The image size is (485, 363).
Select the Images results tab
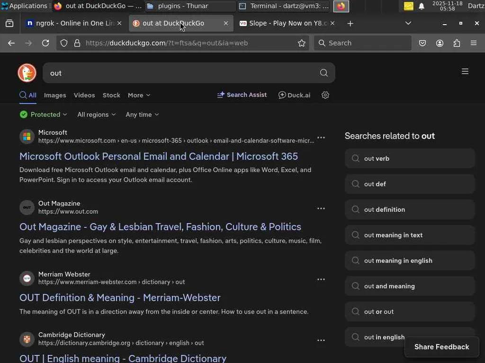pyautogui.click(x=55, y=95)
